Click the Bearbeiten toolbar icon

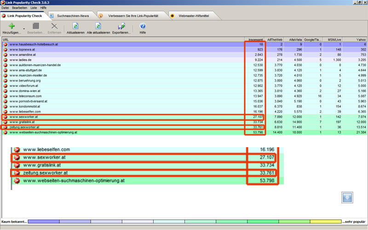point(36,26)
